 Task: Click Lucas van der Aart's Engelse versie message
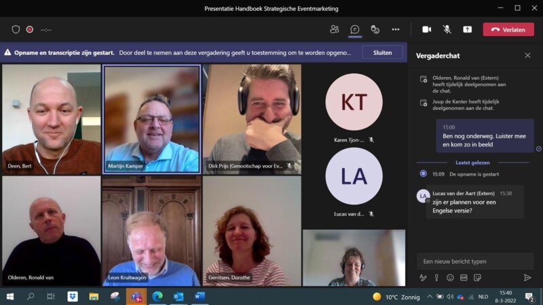pos(474,202)
